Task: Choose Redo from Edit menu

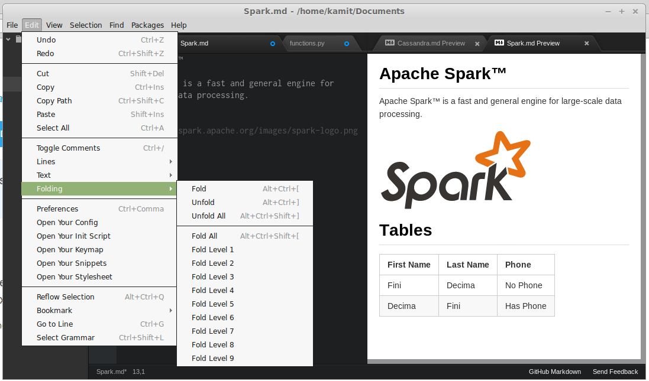Action: click(99, 53)
